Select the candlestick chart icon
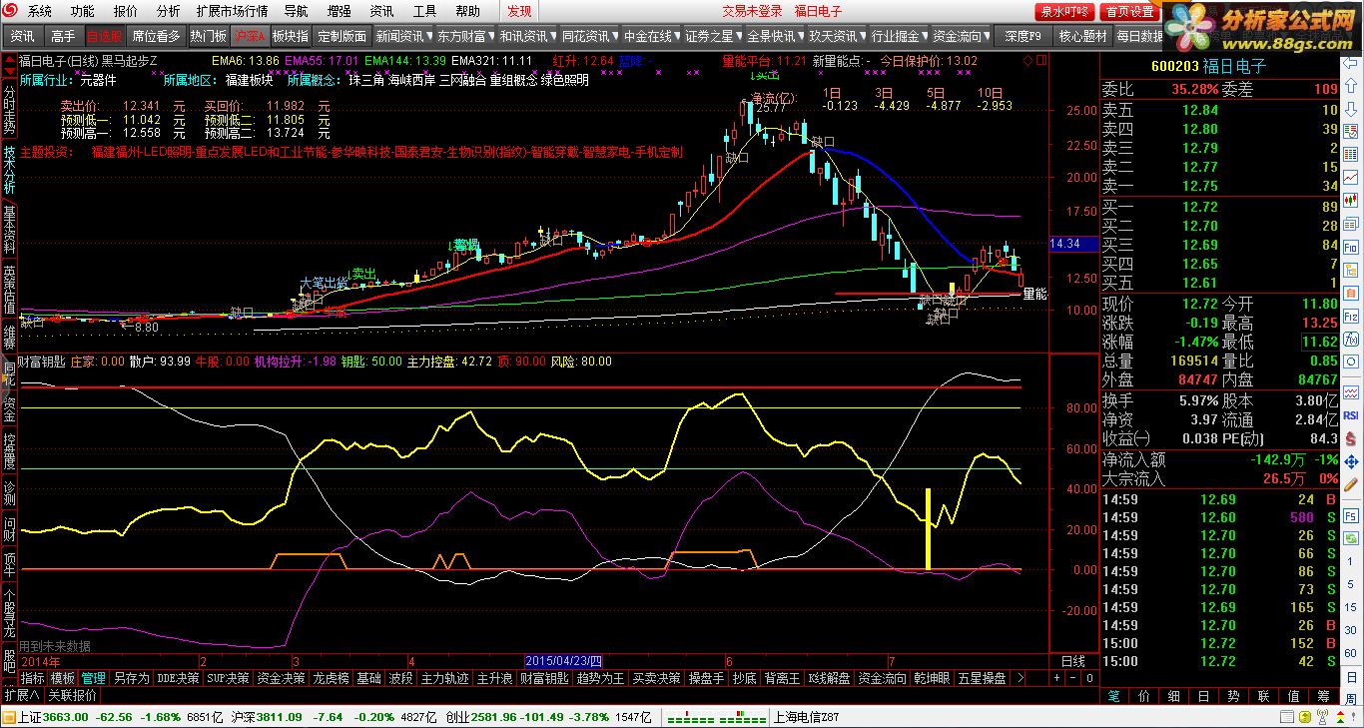Image resolution: width=1364 pixels, height=728 pixels. [x=1350, y=200]
